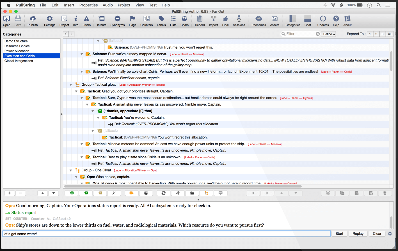Click the magic wand icon

pos(114,193)
